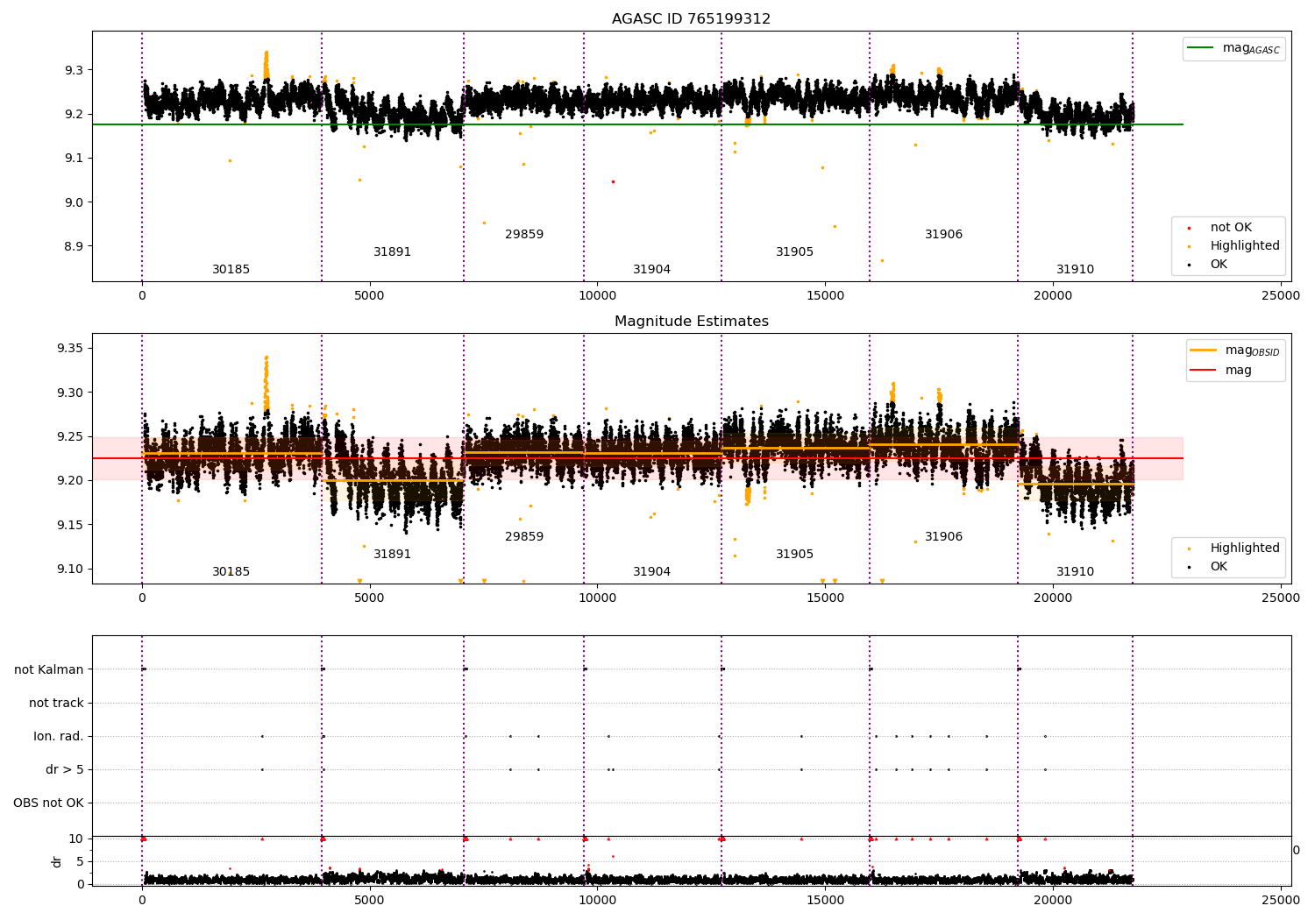The height and width of the screenshot is (920, 1315).
Task: Click the red 'mag' legend line sample
Action: tap(1204, 370)
